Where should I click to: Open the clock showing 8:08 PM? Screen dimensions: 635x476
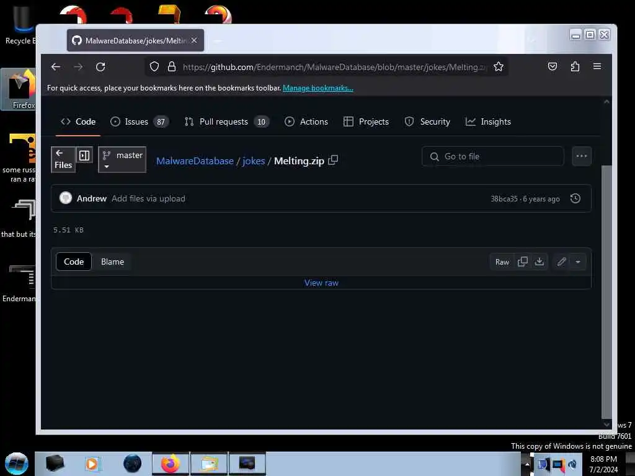(604, 464)
